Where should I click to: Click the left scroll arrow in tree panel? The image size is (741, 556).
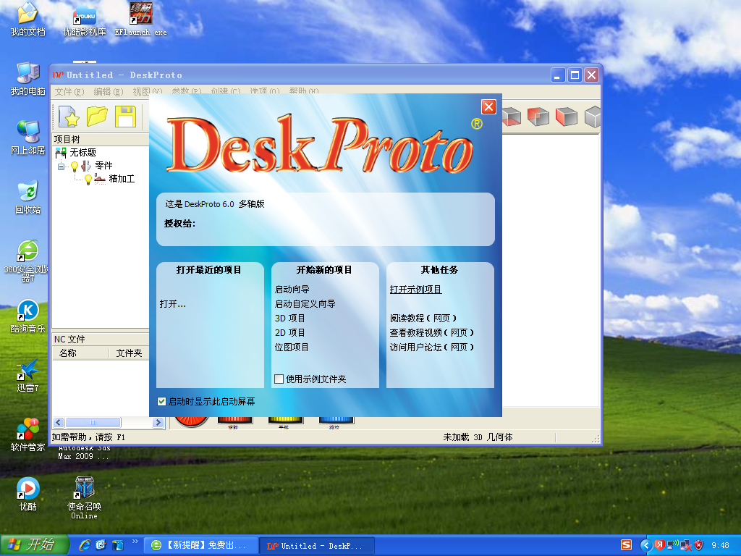click(59, 422)
